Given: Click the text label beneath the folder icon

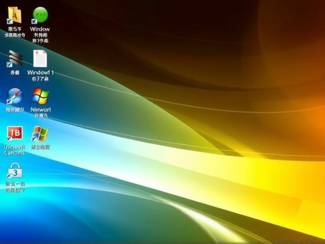Looking at the screenshot, I should [15, 32].
